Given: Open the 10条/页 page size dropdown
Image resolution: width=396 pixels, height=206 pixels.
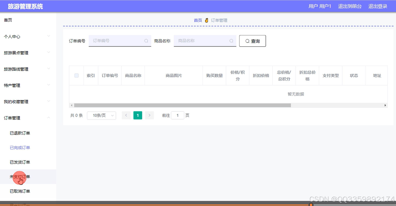Looking at the screenshot, I should (102, 115).
